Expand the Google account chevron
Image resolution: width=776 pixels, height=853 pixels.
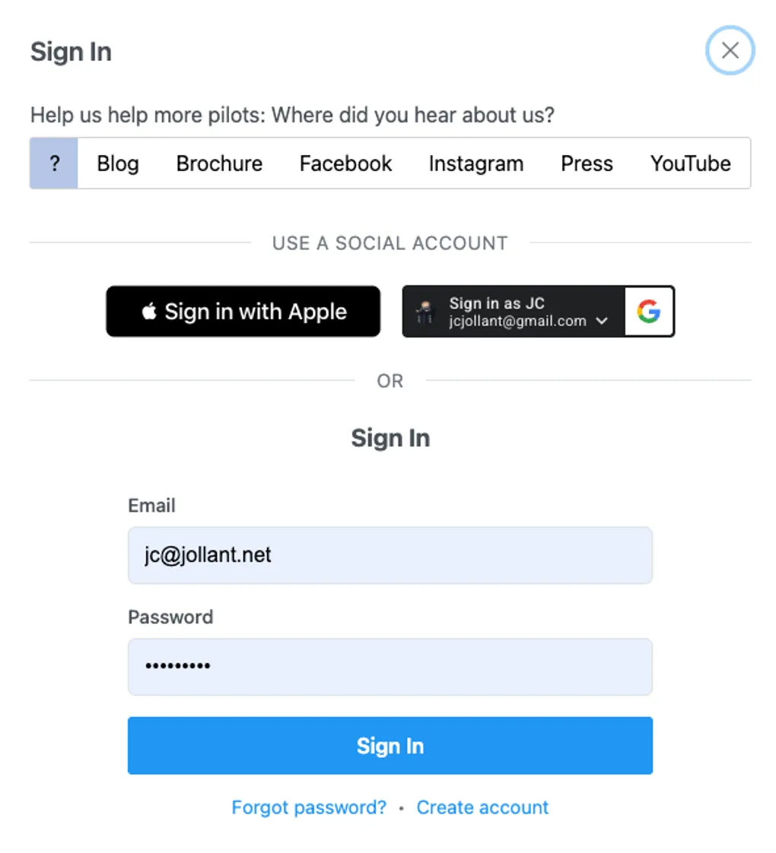coord(602,321)
